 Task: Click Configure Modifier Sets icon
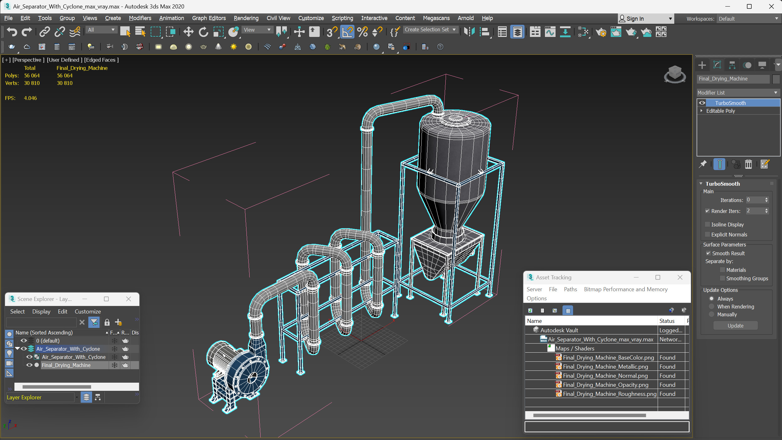[764, 164]
